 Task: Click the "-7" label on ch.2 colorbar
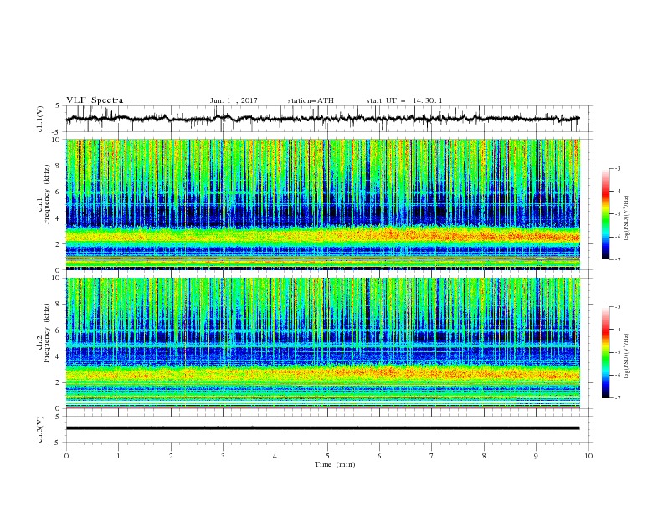(617, 398)
